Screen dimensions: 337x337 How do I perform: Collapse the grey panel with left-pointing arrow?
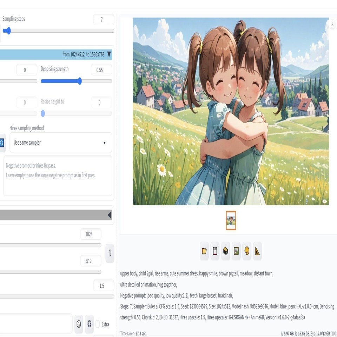(x=109, y=214)
